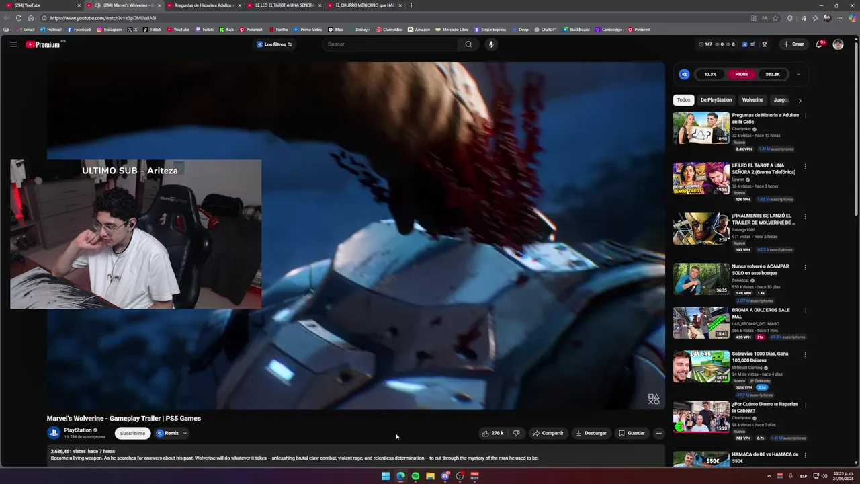The image size is (860, 484).
Task: Open options menu for Raparías la Cabeza video
Action: 806,405
